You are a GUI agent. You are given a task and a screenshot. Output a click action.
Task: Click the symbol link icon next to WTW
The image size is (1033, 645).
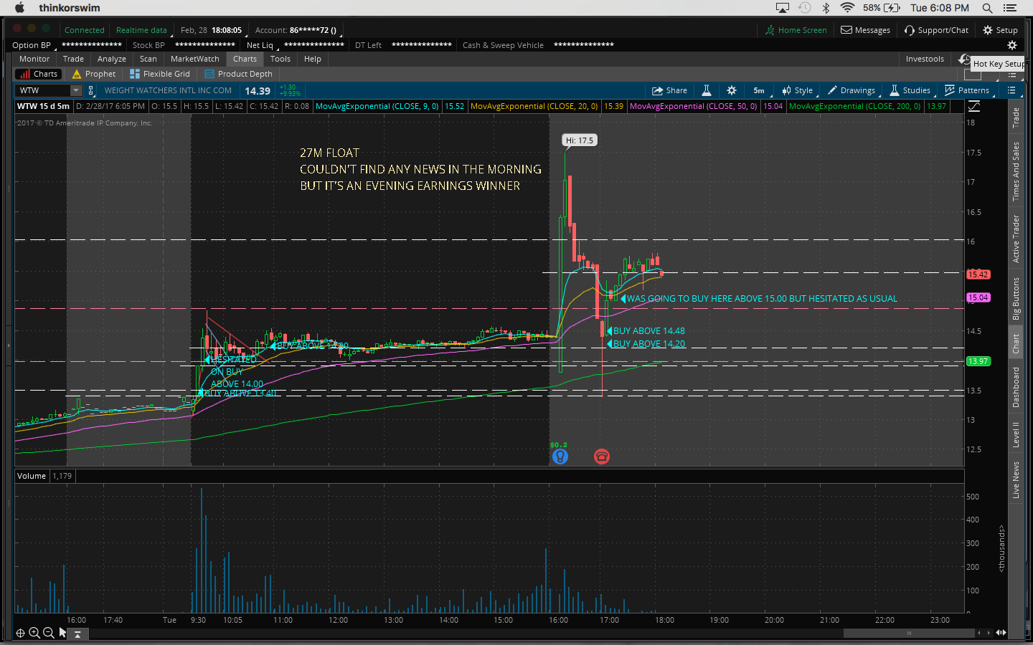pos(91,90)
